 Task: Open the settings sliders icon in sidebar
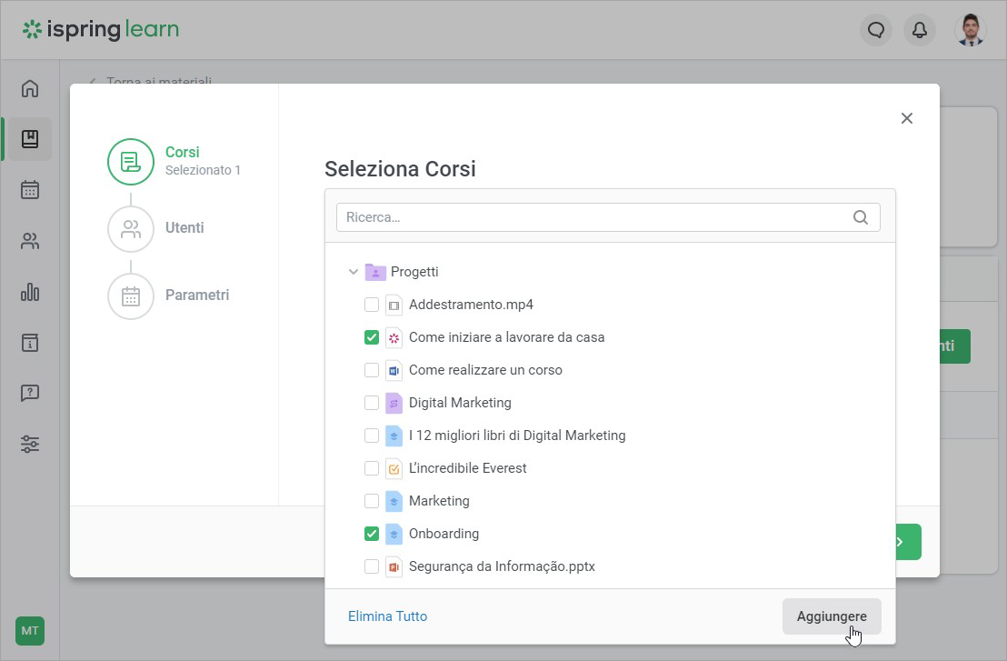tap(30, 445)
